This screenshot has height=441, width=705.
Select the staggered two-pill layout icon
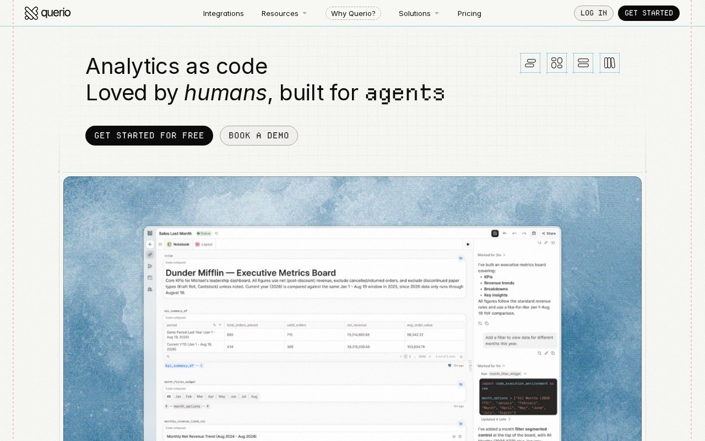coord(530,63)
